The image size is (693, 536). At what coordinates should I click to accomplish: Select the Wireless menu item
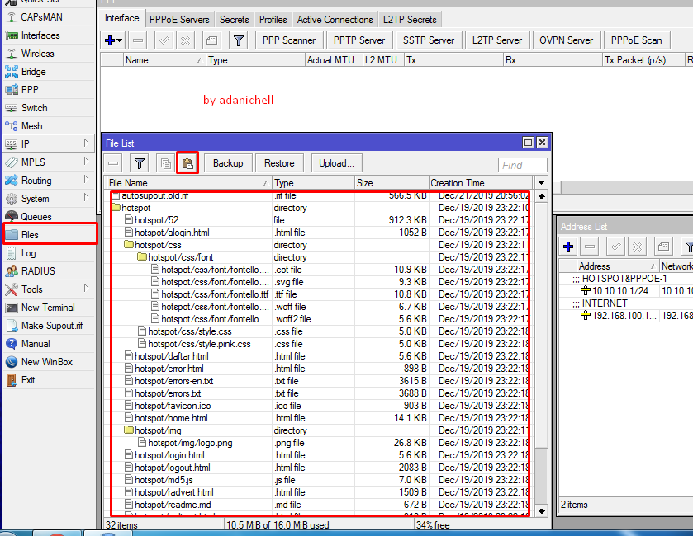click(36, 54)
